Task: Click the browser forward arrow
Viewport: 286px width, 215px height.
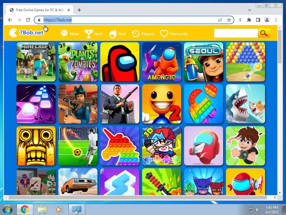Action: [19, 20]
